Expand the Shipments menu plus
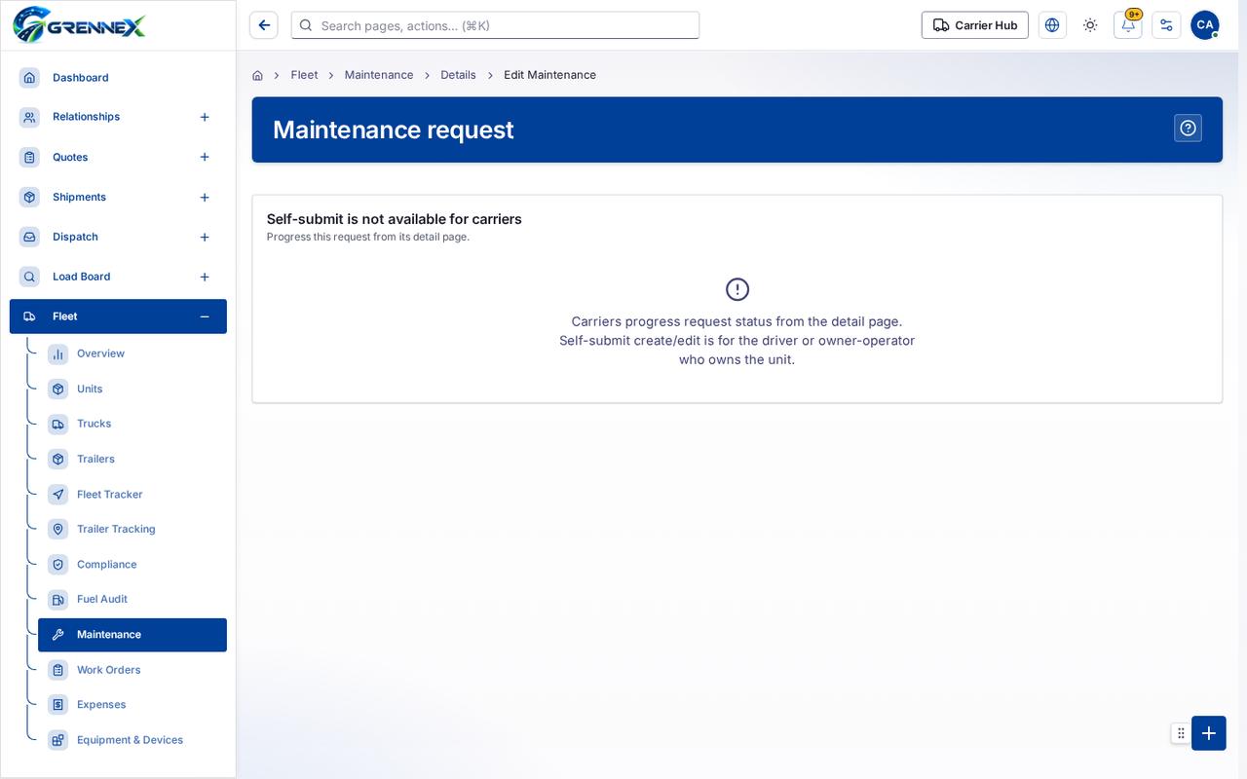 [x=205, y=198]
